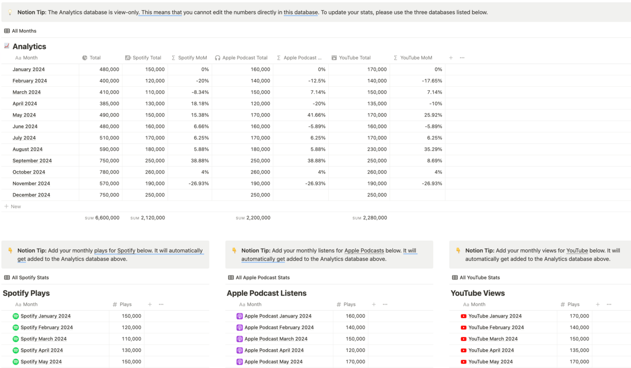631x368 pixels.
Task: Click the lightbulb emoji in the top Notion Tip
Action: pos(10,13)
